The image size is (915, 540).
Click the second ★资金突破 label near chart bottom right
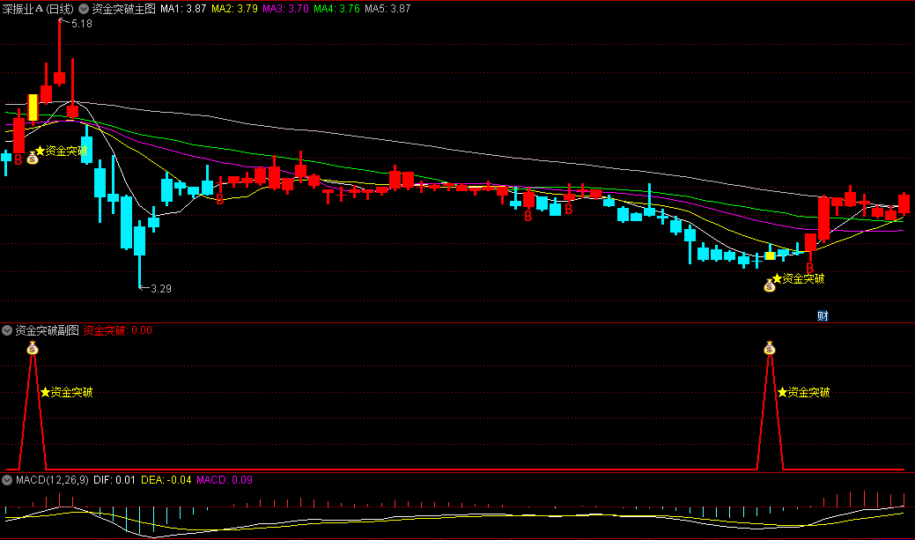pos(798,278)
